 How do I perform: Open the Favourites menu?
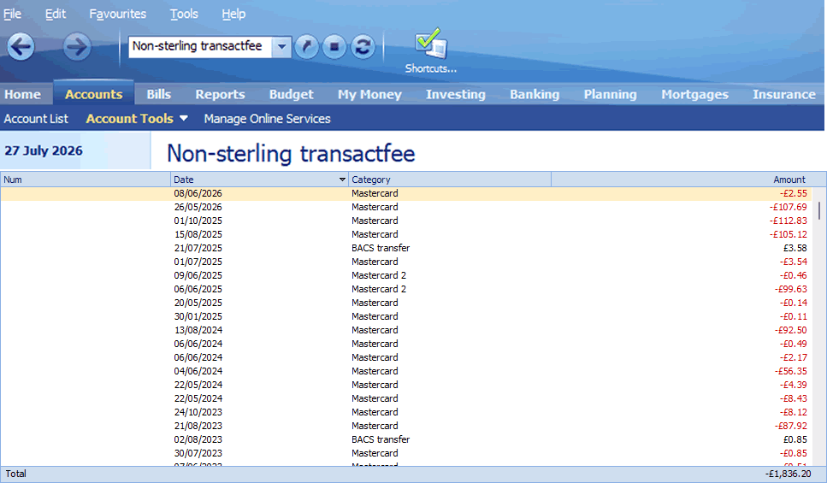click(118, 14)
